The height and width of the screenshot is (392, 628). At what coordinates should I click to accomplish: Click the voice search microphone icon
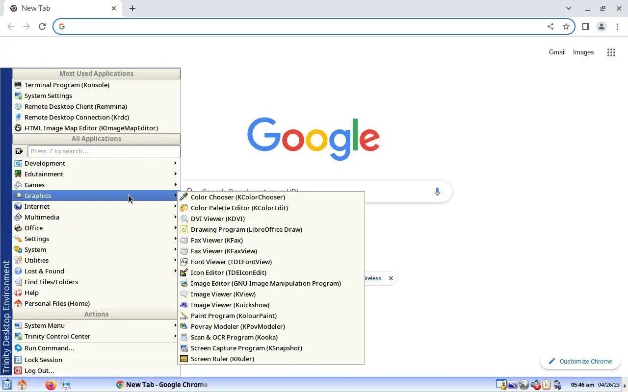pos(437,192)
